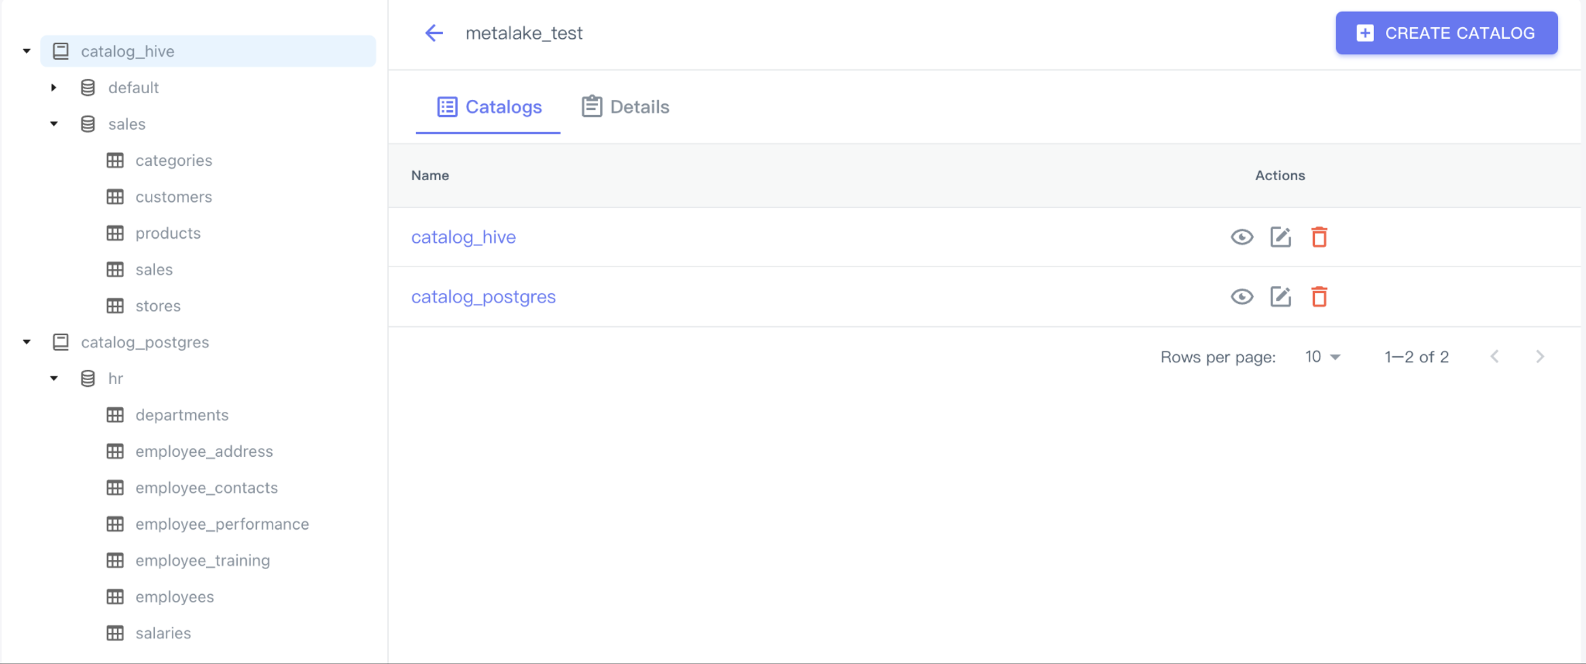Delete catalog_hive using the trash icon

pos(1319,237)
